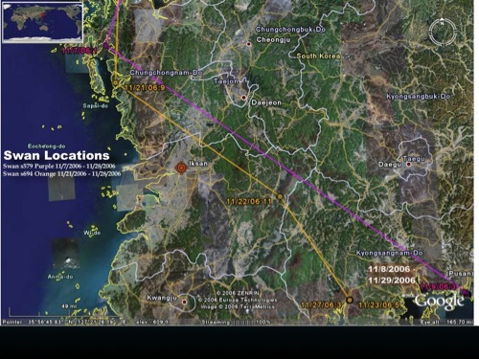
Task: Click the South Korea country label
Action: click(x=318, y=56)
